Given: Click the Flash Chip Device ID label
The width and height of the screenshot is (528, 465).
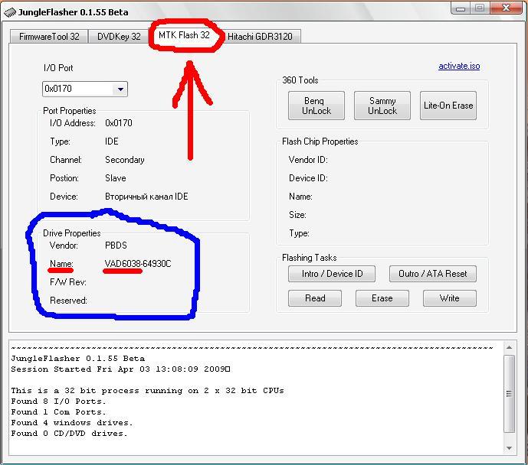Looking at the screenshot, I should 308,178.
